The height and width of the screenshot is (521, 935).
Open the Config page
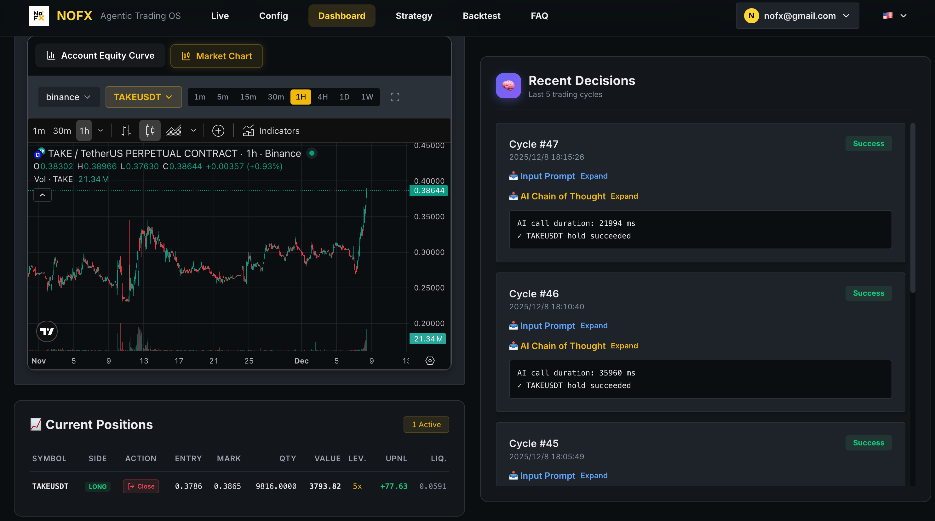[x=273, y=16]
